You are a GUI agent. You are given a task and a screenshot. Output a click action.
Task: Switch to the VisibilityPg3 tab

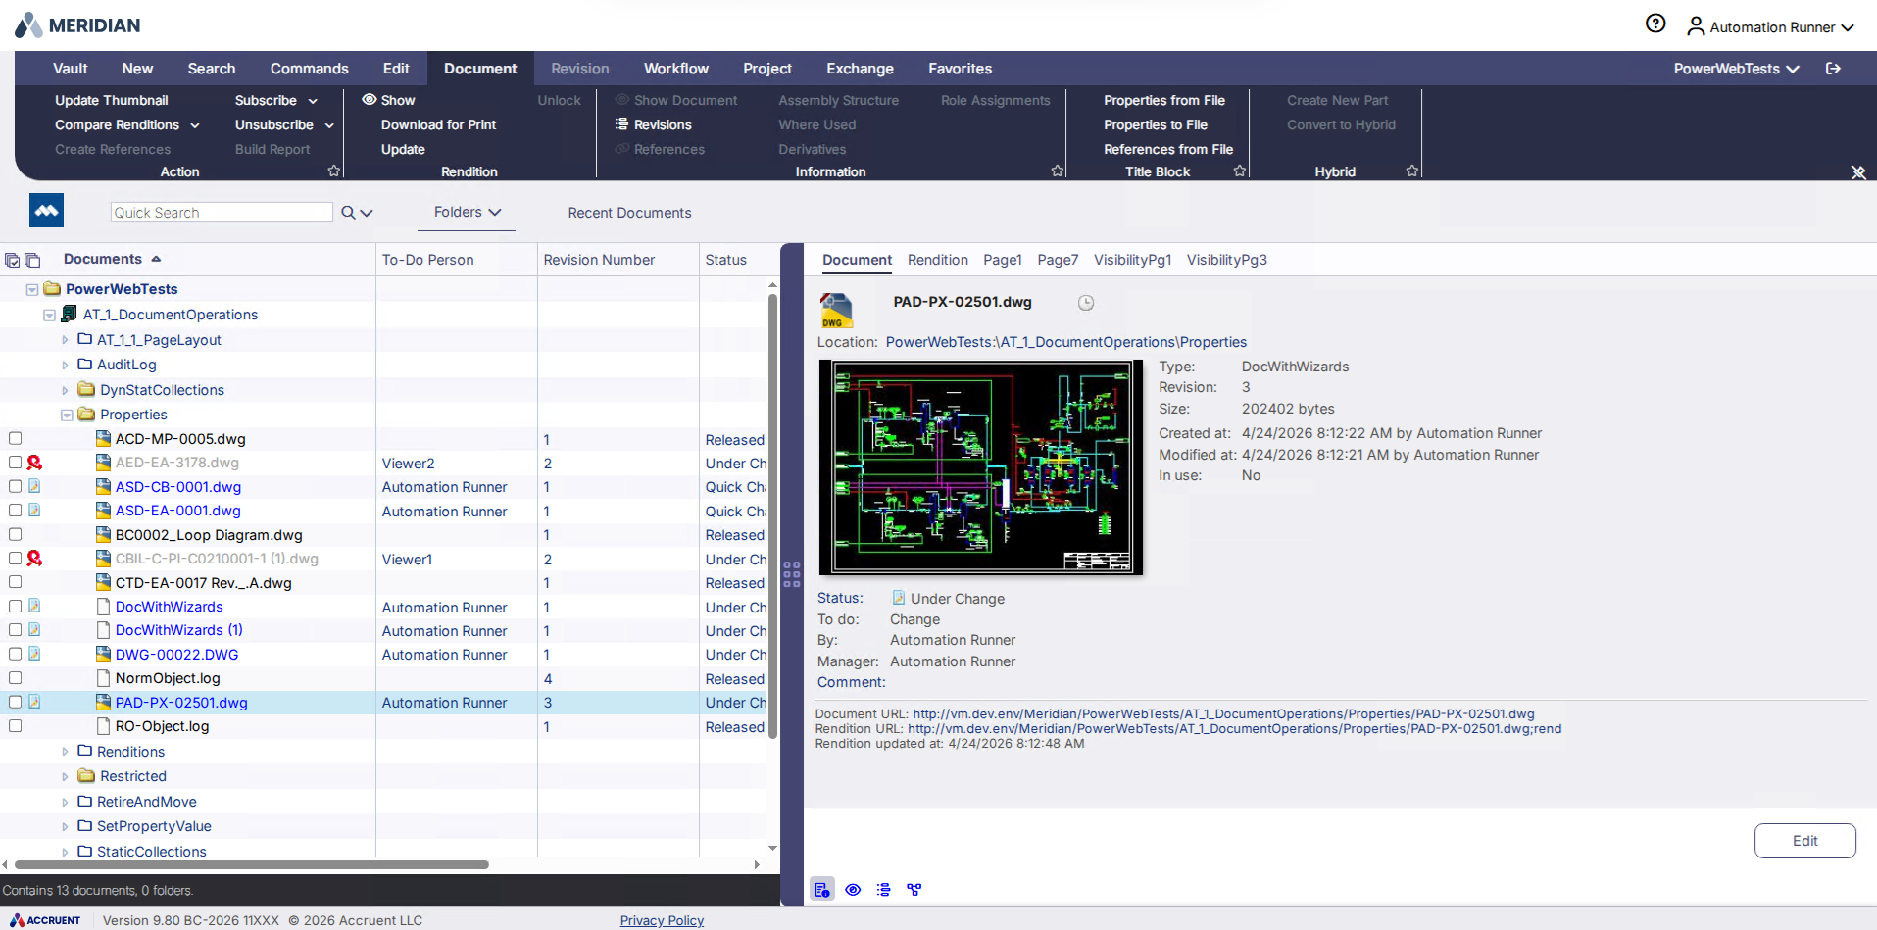pyautogui.click(x=1226, y=260)
